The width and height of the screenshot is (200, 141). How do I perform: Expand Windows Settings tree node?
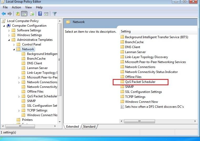point(9,35)
